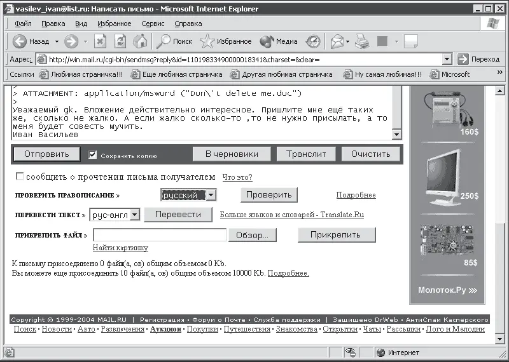This screenshot has width=509, height=362.
Task: Open the Любимая страничка!!! link bookmark
Action: [81, 74]
